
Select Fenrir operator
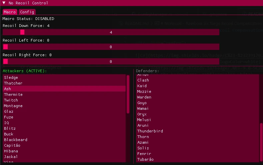197,154
